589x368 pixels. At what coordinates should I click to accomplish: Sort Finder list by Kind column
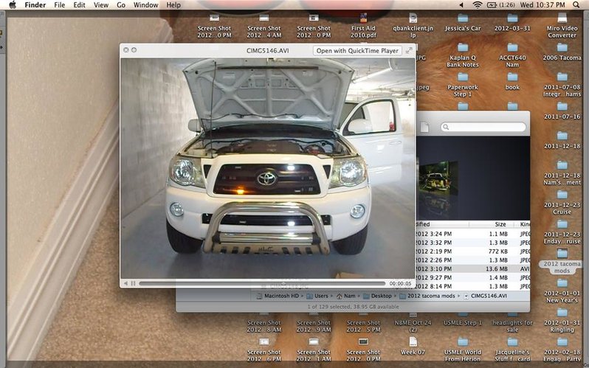click(524, 224)
